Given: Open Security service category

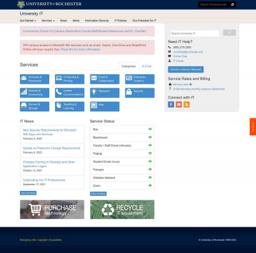Looking at the screenshot, I should click(x=140, y=93).
